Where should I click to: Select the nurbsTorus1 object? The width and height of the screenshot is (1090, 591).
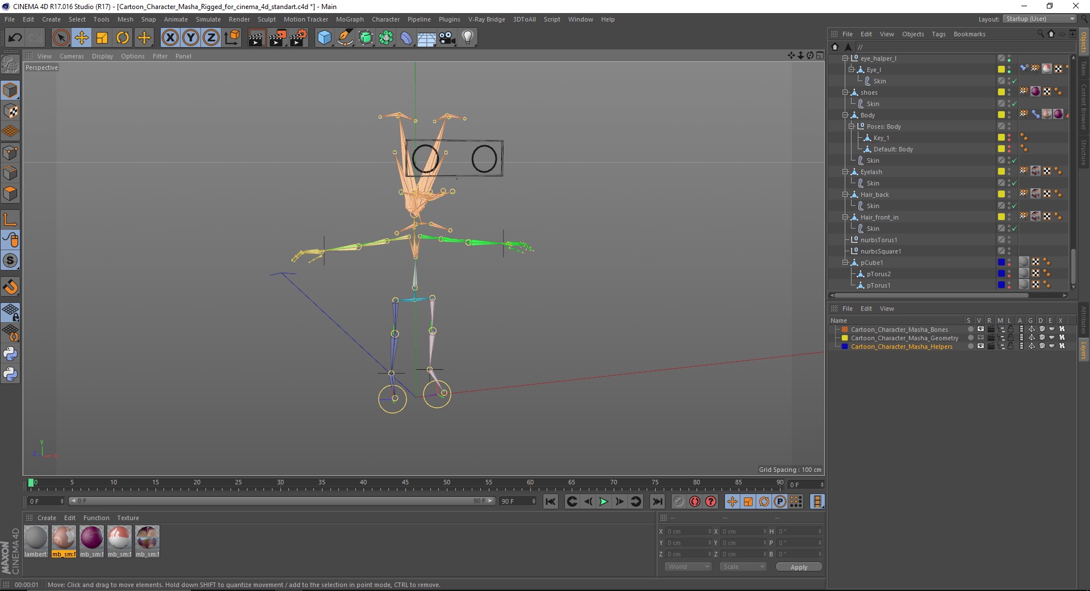pos(879,240)
